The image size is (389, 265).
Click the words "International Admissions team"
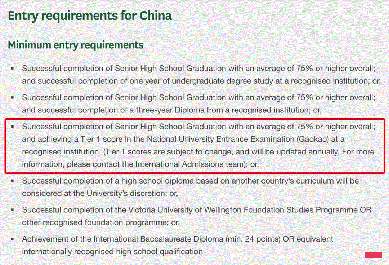point(190,164)
